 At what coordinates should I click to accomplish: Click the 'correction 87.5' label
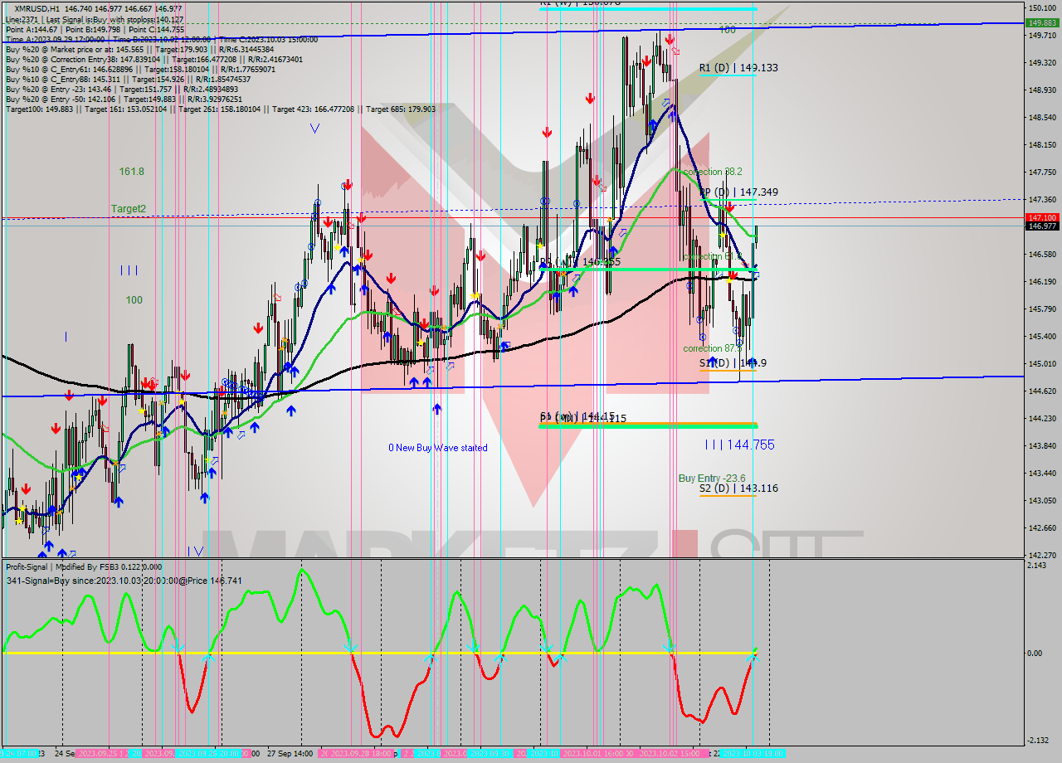(712, 348)
